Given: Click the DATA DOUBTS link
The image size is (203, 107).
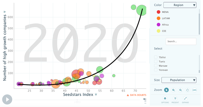Looking at the screenshot, I should click(136, 95).
